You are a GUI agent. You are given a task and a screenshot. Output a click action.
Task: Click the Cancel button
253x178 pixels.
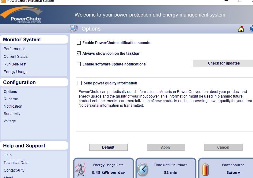(x=223, y=147)
